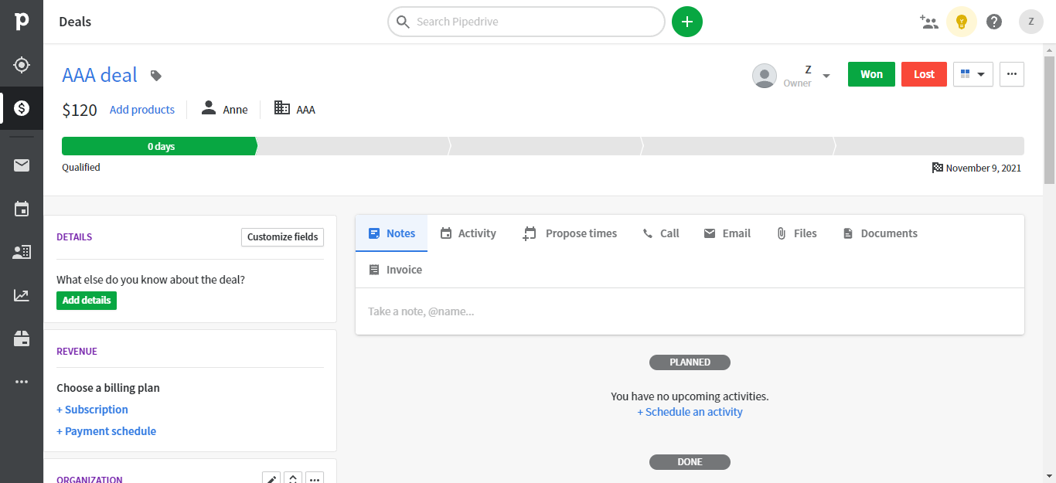Open the Mail section in the sidebar
The width and height of the screenshot is (1056, 483).
pyautogui.click(x=21, y=165)
